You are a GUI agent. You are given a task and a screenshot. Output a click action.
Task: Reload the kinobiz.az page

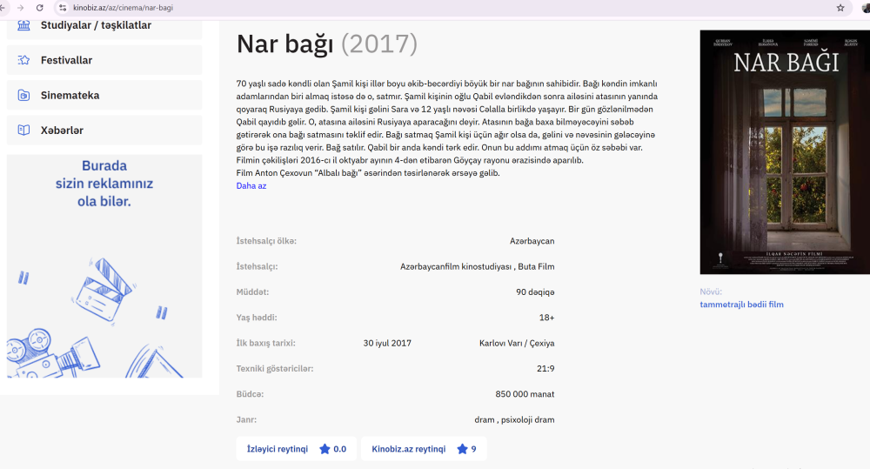(x=39, y=8)
